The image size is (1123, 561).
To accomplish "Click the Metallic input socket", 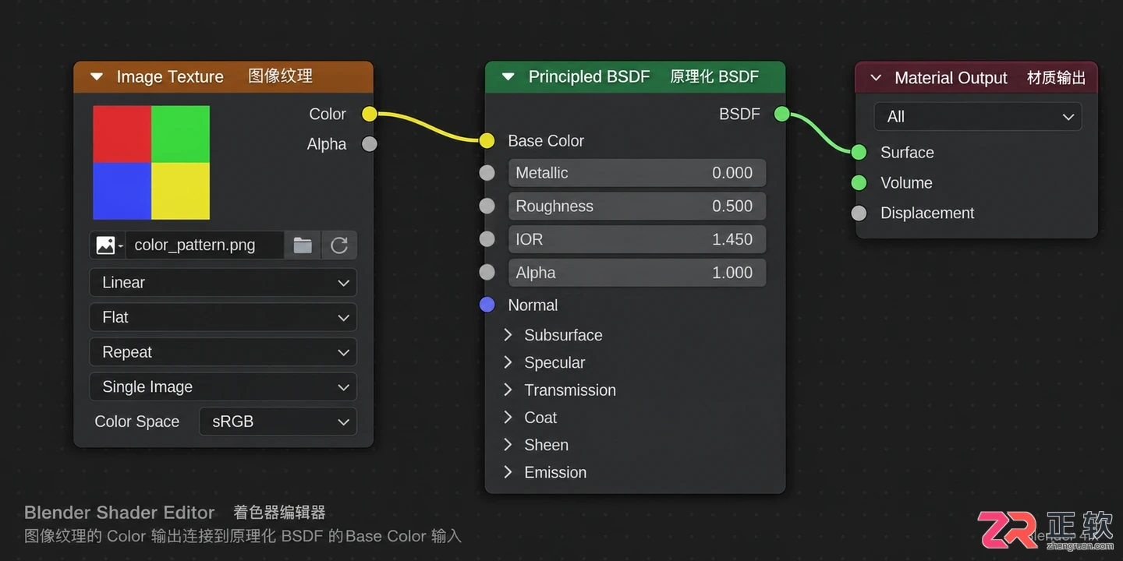I will pos(487,173).
